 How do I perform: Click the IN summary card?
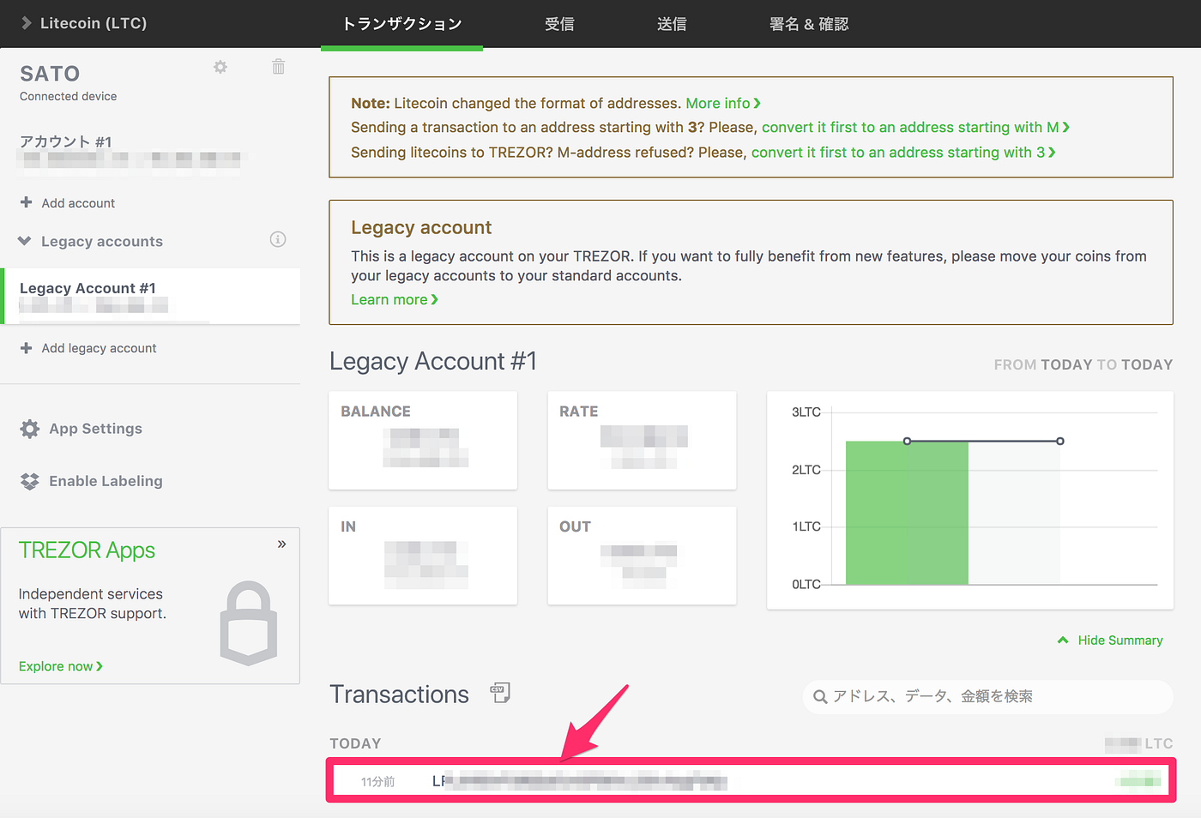pyautogui.click(x=423, y=556)
